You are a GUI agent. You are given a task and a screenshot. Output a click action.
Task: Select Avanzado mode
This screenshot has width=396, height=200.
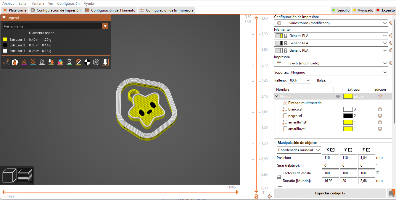(x=363, y=10)
